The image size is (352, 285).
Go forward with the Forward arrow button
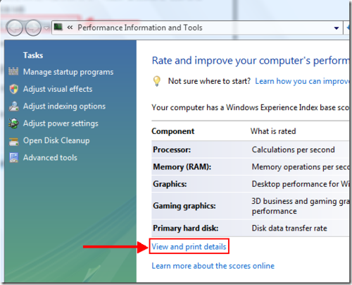pos(33,28)
